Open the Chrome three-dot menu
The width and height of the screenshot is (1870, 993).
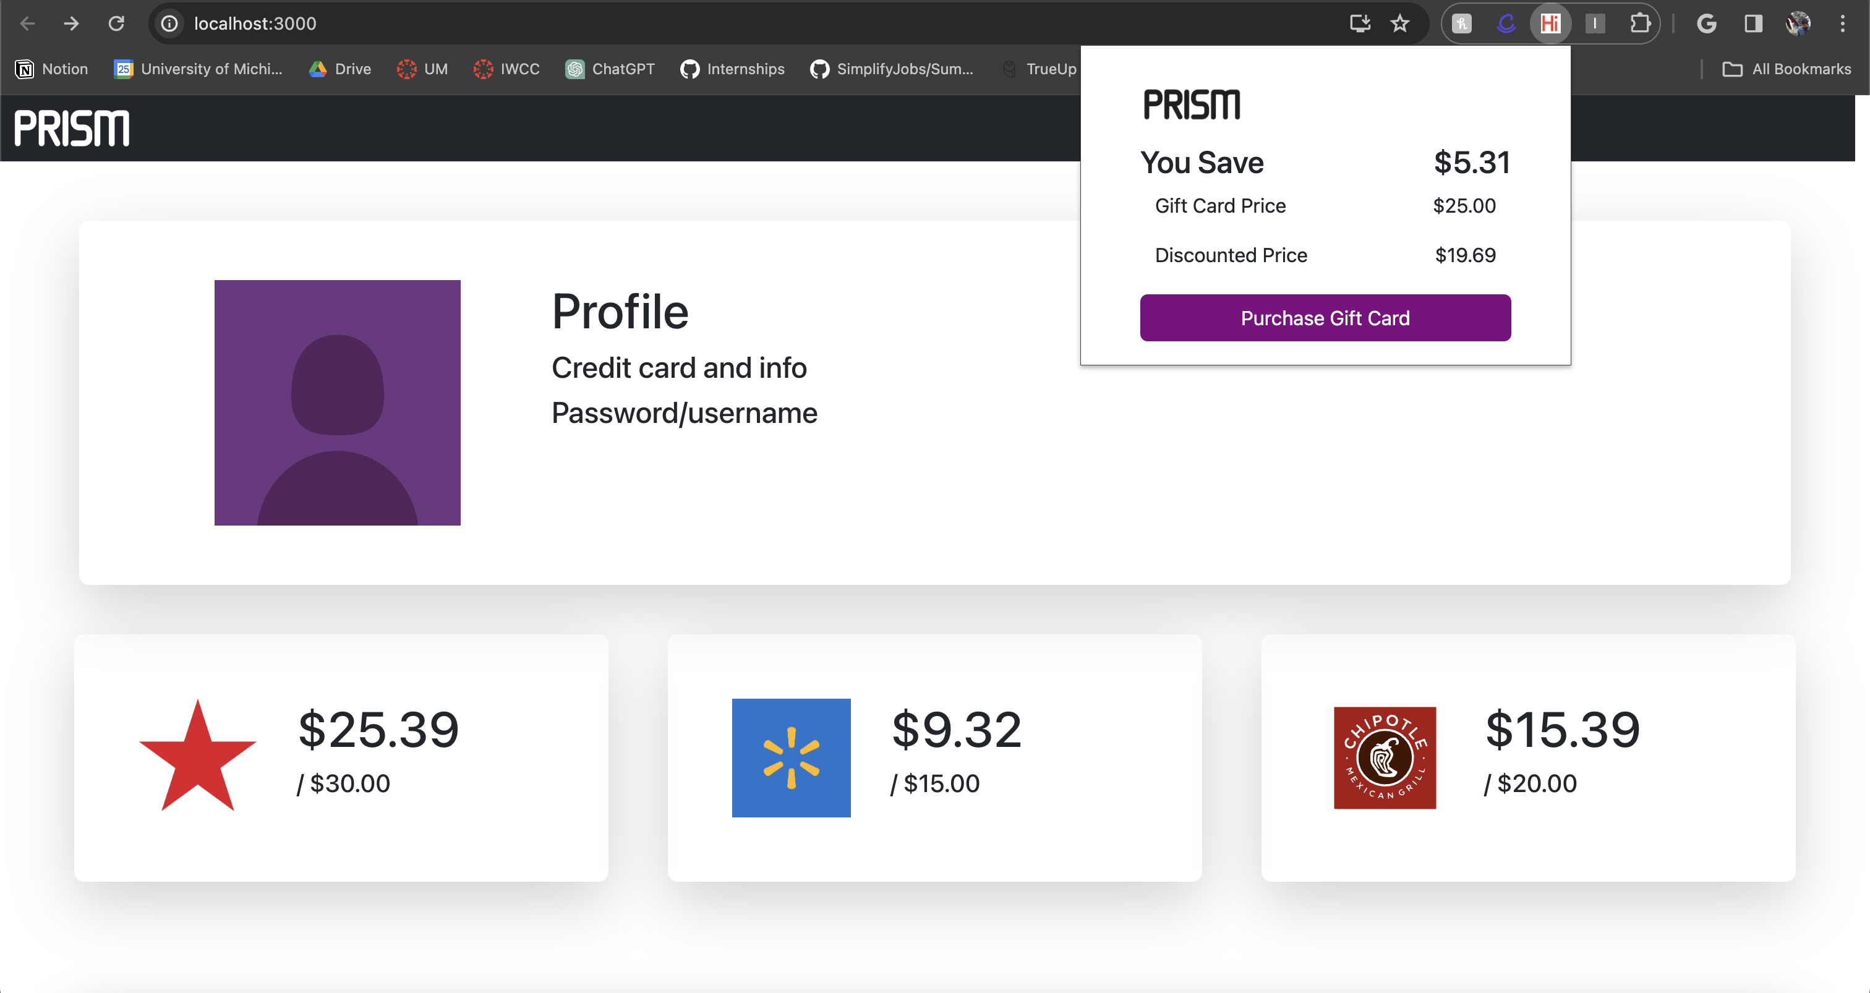[1842, 23]
